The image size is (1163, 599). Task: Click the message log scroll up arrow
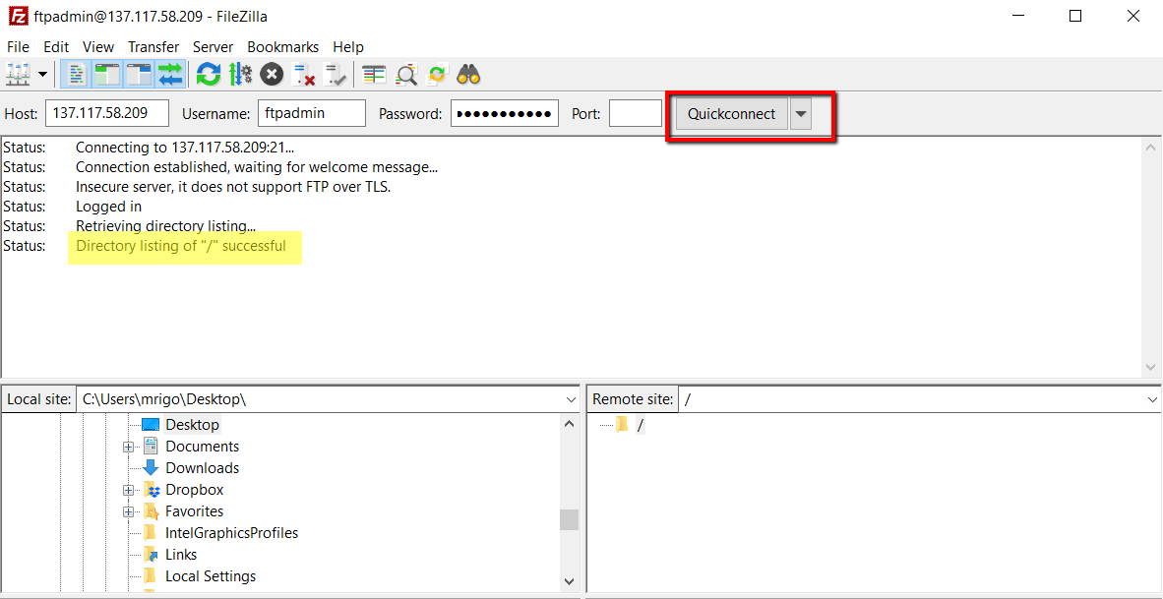pos(1150,148)
